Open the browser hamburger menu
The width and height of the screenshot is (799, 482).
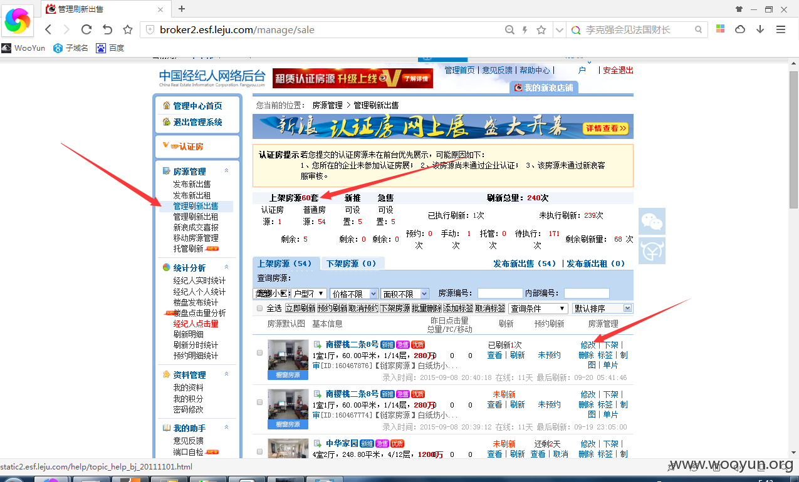(781, 29)
